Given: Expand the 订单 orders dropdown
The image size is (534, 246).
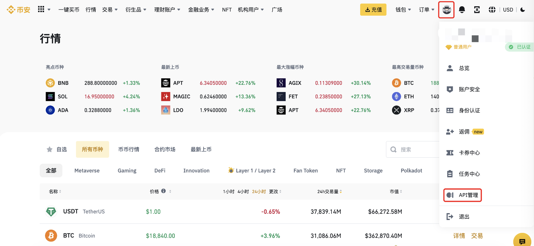Looking at the screenshot, I should (427, 10).
